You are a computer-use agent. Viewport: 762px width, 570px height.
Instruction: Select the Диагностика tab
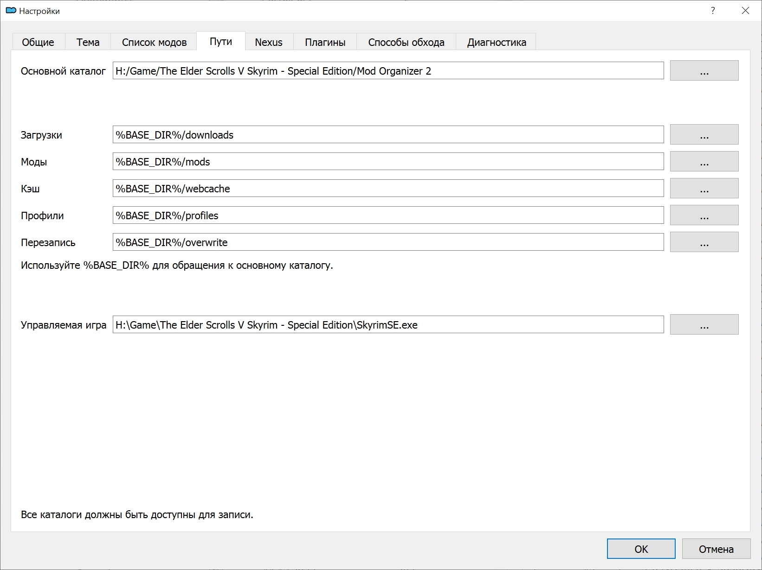(496, 42)
